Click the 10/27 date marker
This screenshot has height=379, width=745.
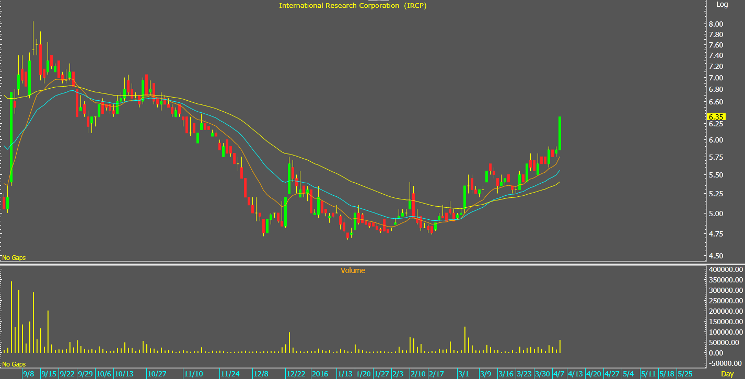click(x=157, y=374)
